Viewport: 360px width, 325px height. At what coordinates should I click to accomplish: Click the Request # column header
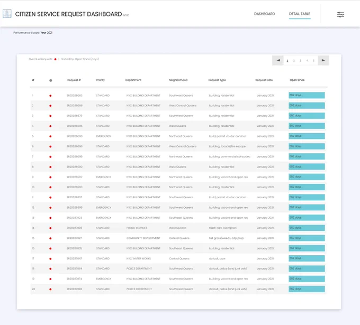(x=74, y=80)
